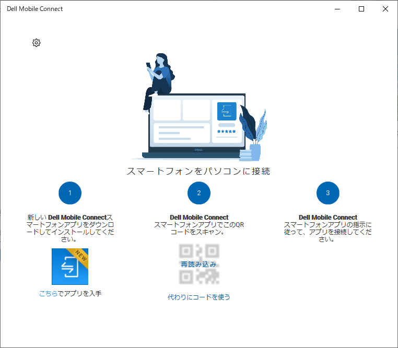The width and height of the screenshot is (398, 348).
Task: Click step 3 text containing アプリを接続してください
Action: coord(327,228)
